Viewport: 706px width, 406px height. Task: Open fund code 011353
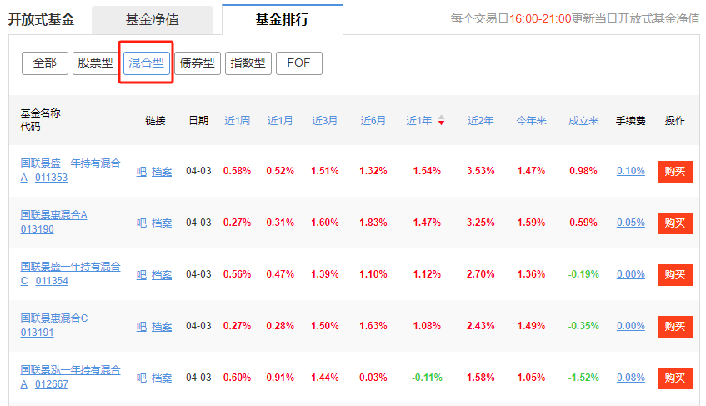pyautogui.click(x=52, y=178)
